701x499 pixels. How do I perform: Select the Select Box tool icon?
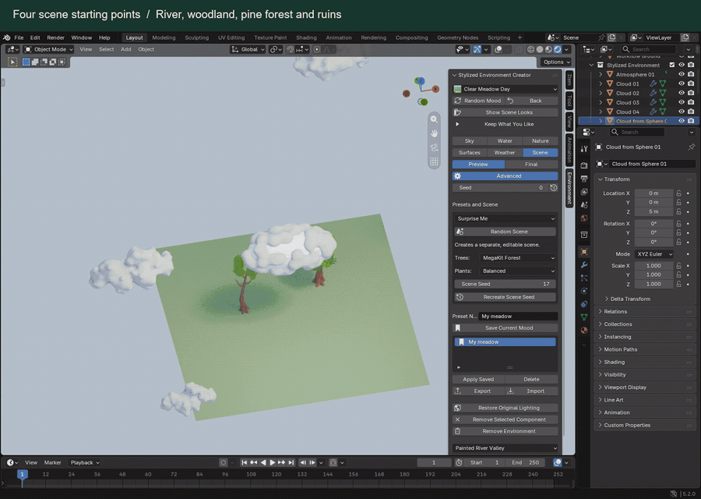(x=26, y=62)
